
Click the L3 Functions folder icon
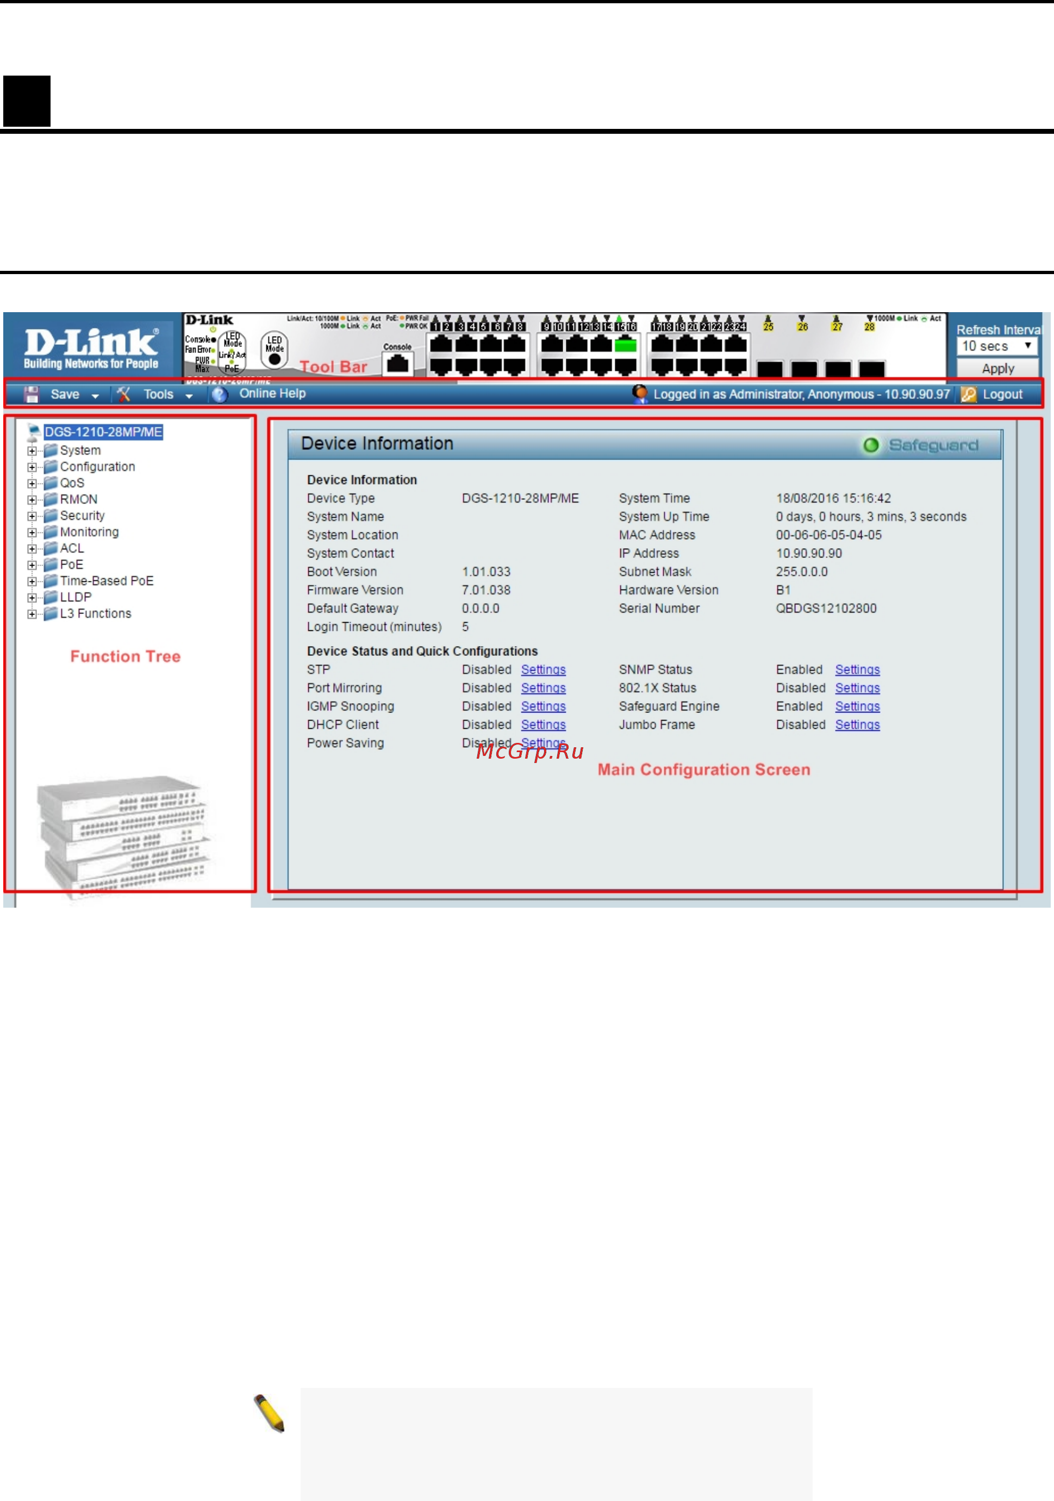[x=51, y=614]
